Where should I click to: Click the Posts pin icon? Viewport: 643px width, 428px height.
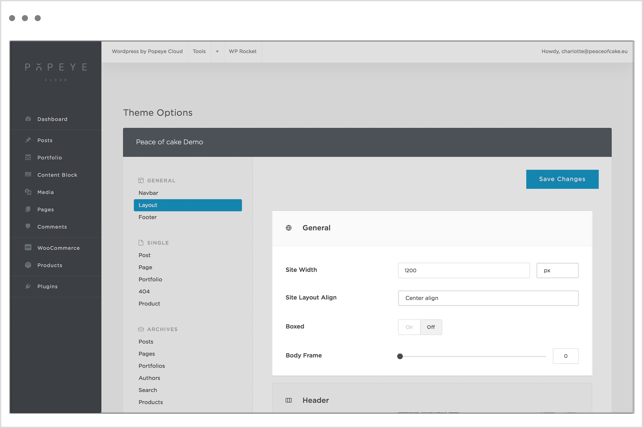point(28,140)
